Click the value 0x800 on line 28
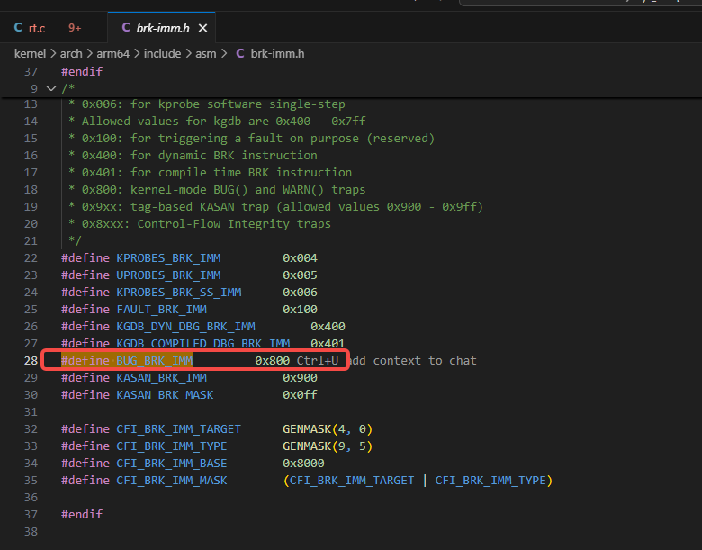This screenshot has width=702, height=550. point(272,361)
